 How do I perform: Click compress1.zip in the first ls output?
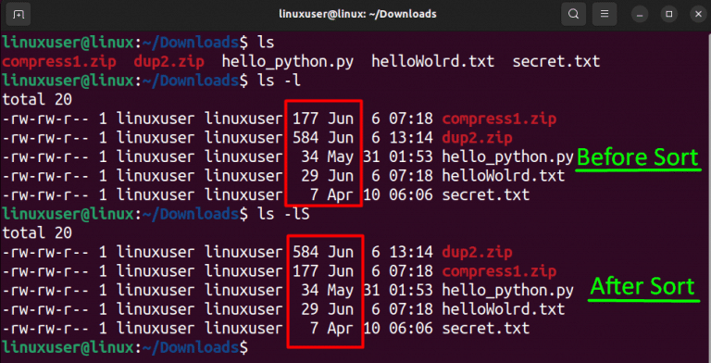coord(59,61)
